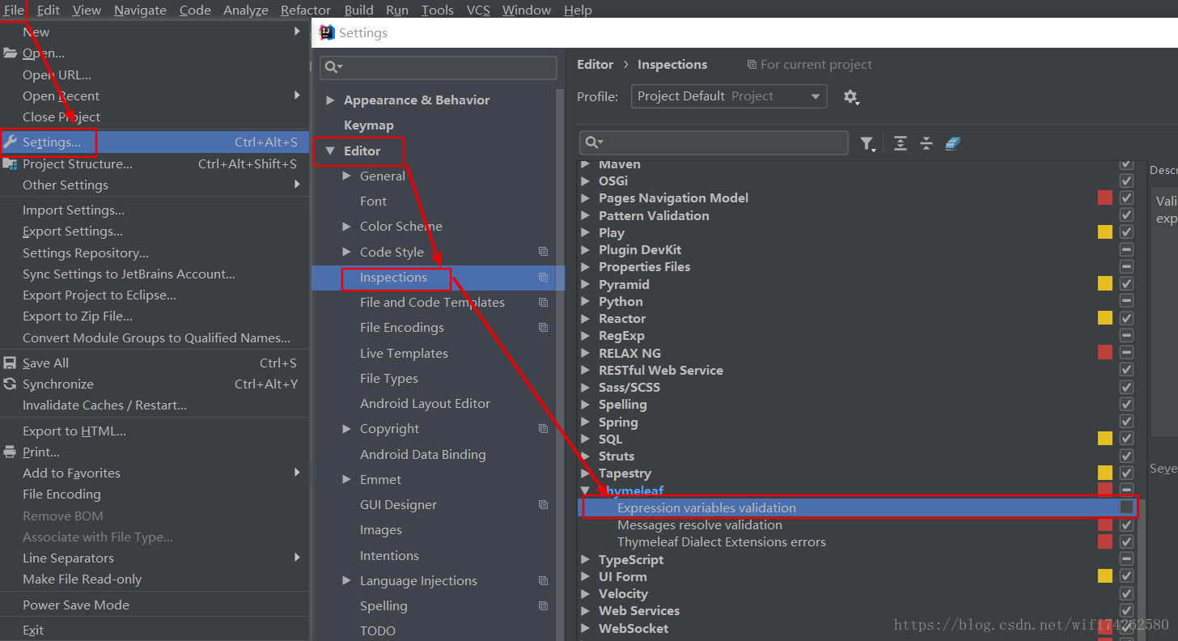Expand the Spring inspections group

pos(586,422)
